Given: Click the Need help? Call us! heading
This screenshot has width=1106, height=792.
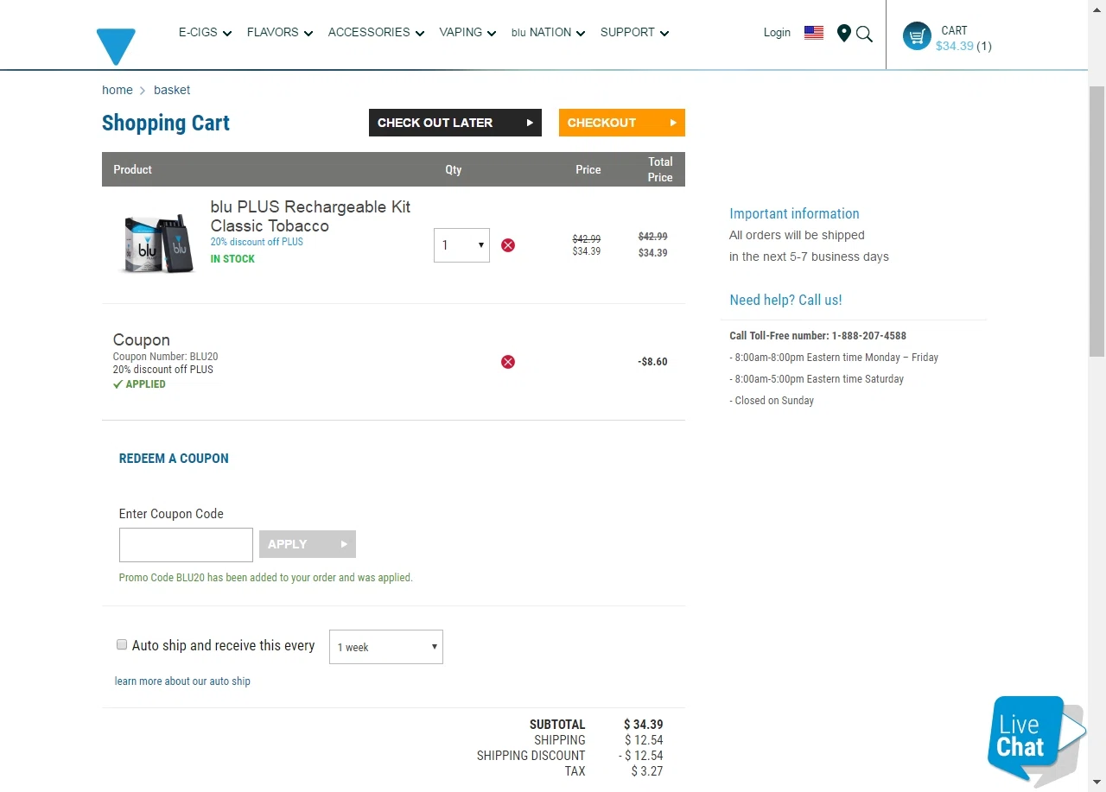Looking at the screenshot, I should coord(785,300).
